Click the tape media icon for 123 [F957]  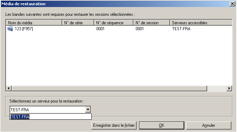point(10,28)
